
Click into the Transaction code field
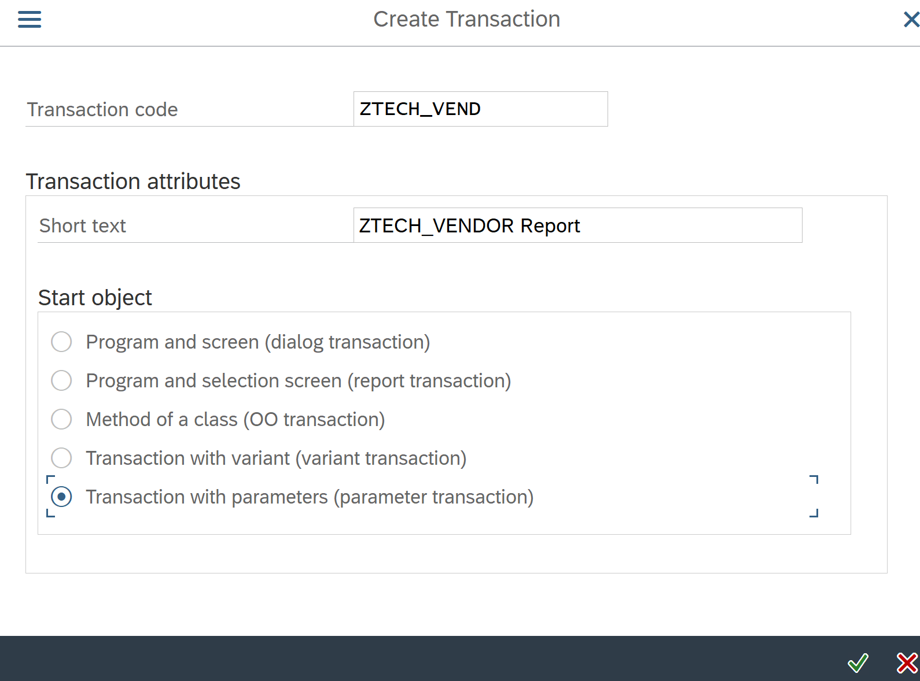tap(480, 109)
